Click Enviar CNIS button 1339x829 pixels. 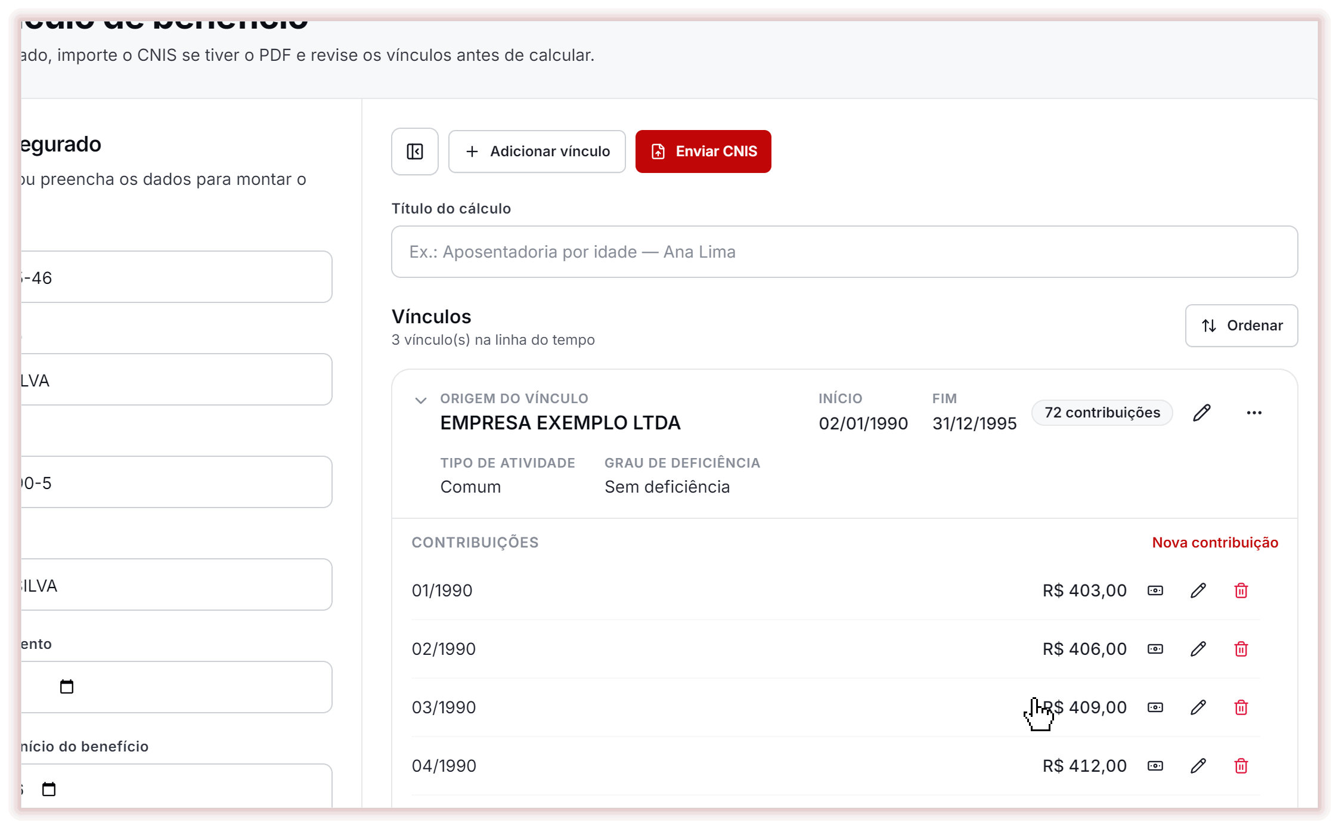(x=703, y=151)
